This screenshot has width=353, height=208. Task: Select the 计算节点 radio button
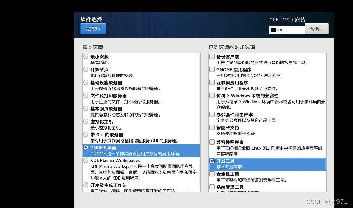click(86, 69)
